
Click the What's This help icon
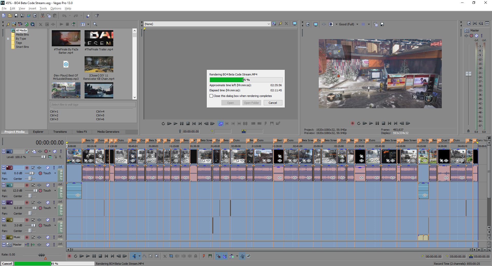(x=97, y=16)
